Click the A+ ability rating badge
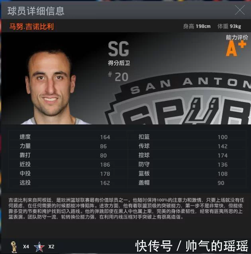251x254 pixels. [236, 48]
